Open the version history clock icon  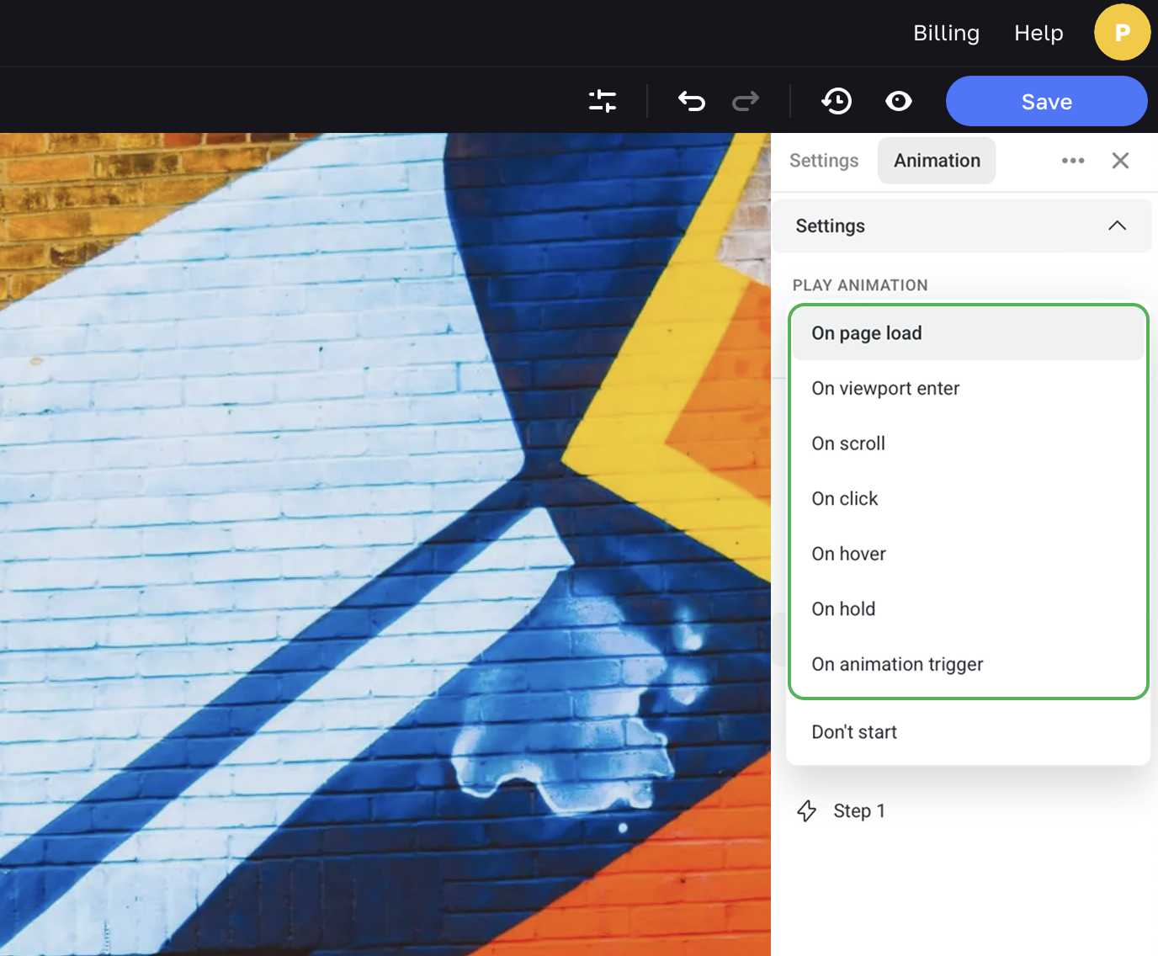837,101
